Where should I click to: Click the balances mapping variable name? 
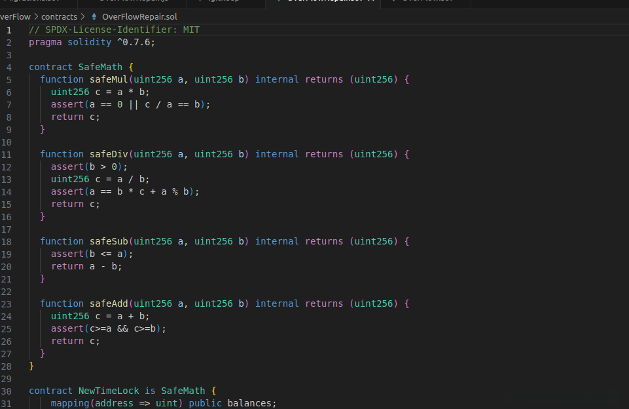(249, 403)
